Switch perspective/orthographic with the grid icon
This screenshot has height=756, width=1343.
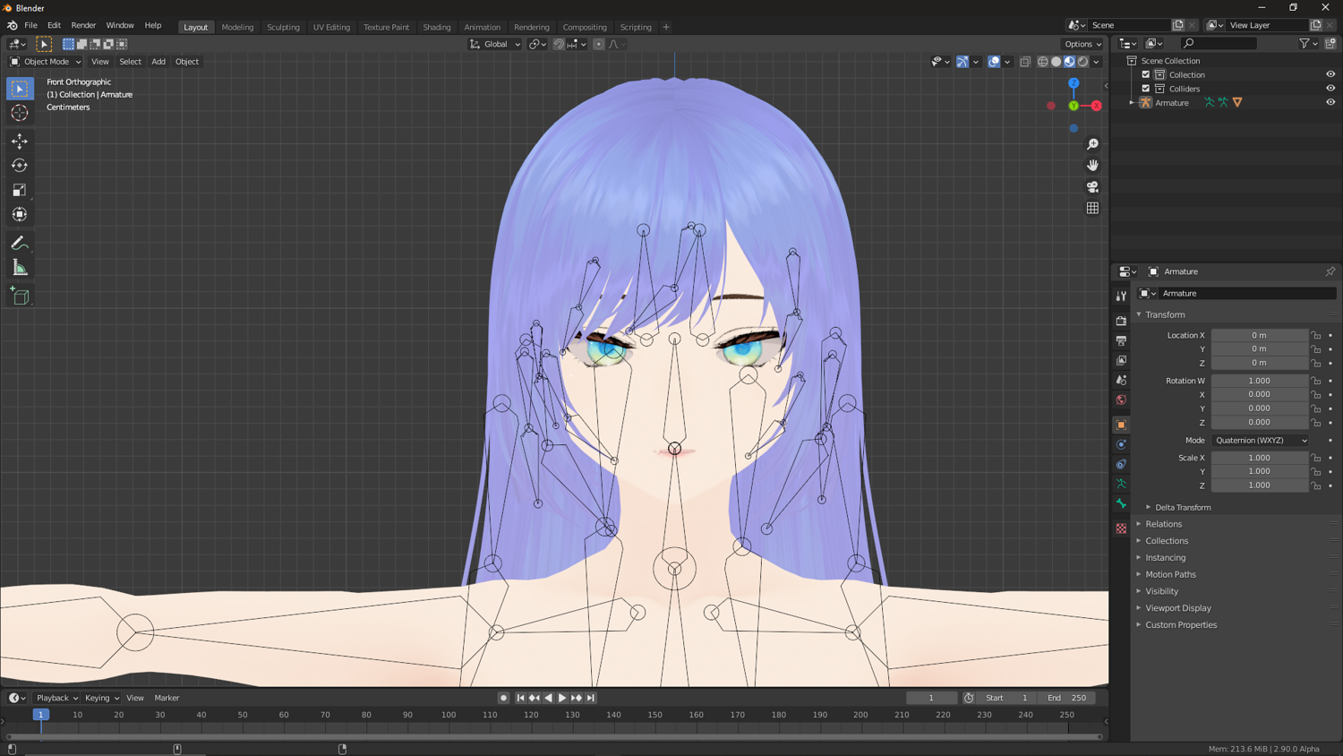[1092, 208]
